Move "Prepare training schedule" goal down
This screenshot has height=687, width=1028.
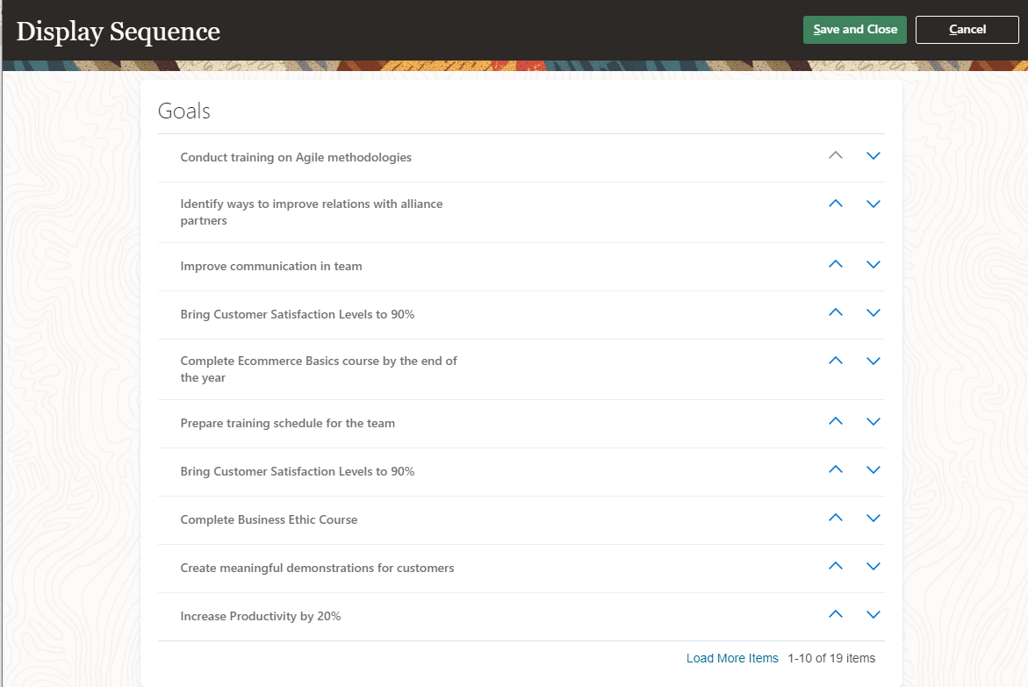coord(873,421)
